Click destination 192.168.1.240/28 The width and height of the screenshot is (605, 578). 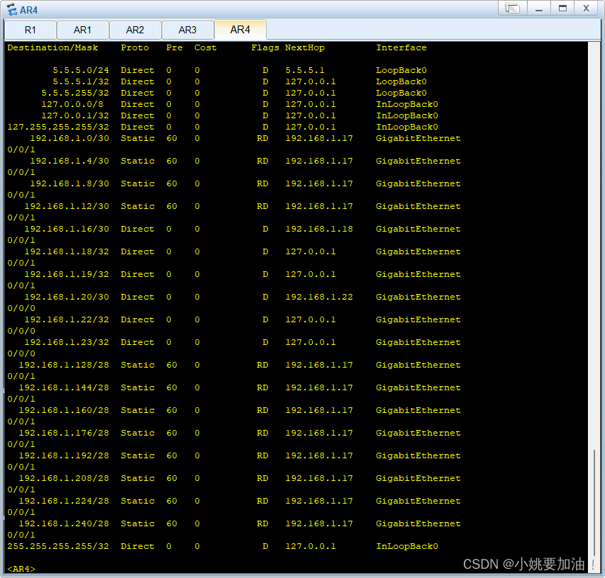coord(64,523)
